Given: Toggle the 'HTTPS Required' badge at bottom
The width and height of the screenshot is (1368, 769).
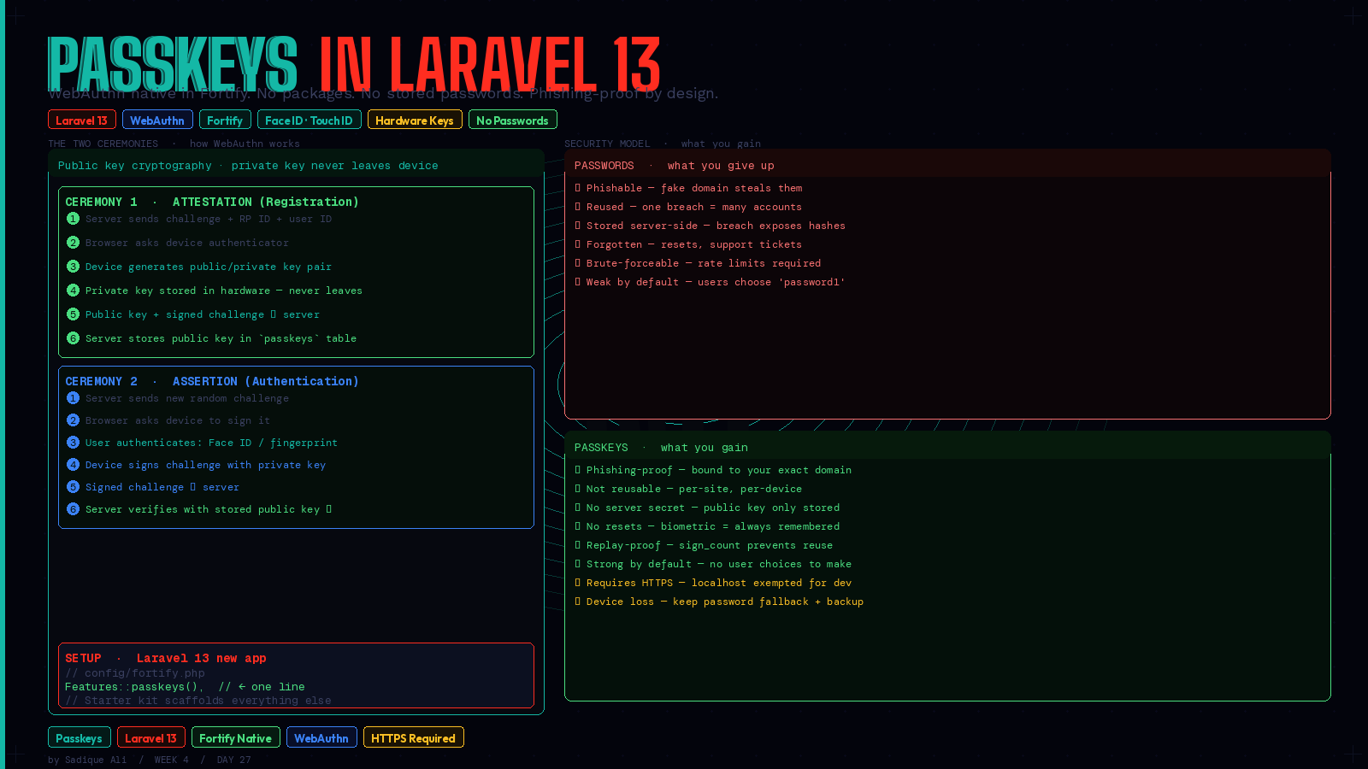Looking at the screenshot, I should point(413,737).
